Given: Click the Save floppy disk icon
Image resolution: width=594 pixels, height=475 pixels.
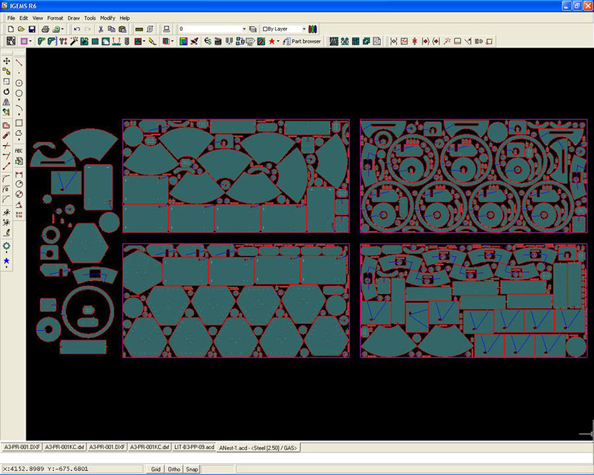Looking at the screenshot, I should (32, 29).
